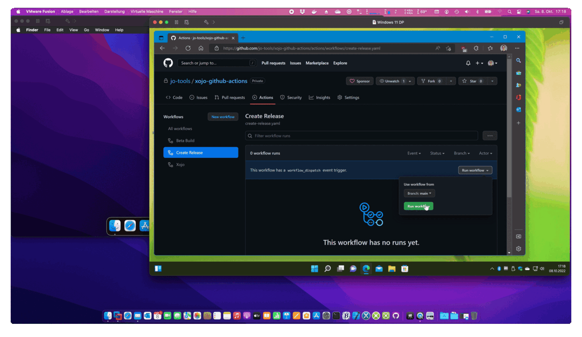Go to browser home page icon
Viewport: 582px width, 337px height.
pos(201,48)
